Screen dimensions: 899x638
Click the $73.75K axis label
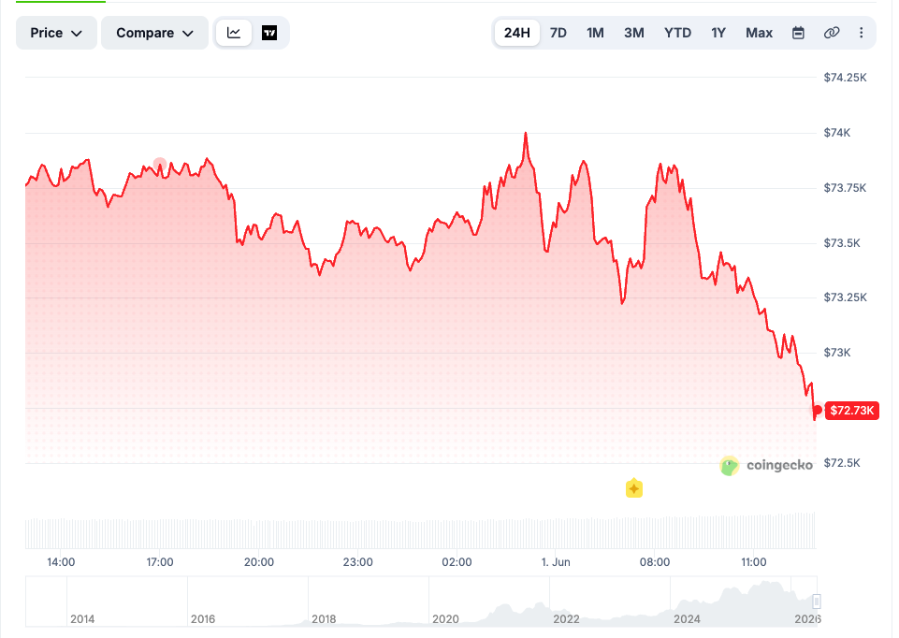[x=845, y=188]
